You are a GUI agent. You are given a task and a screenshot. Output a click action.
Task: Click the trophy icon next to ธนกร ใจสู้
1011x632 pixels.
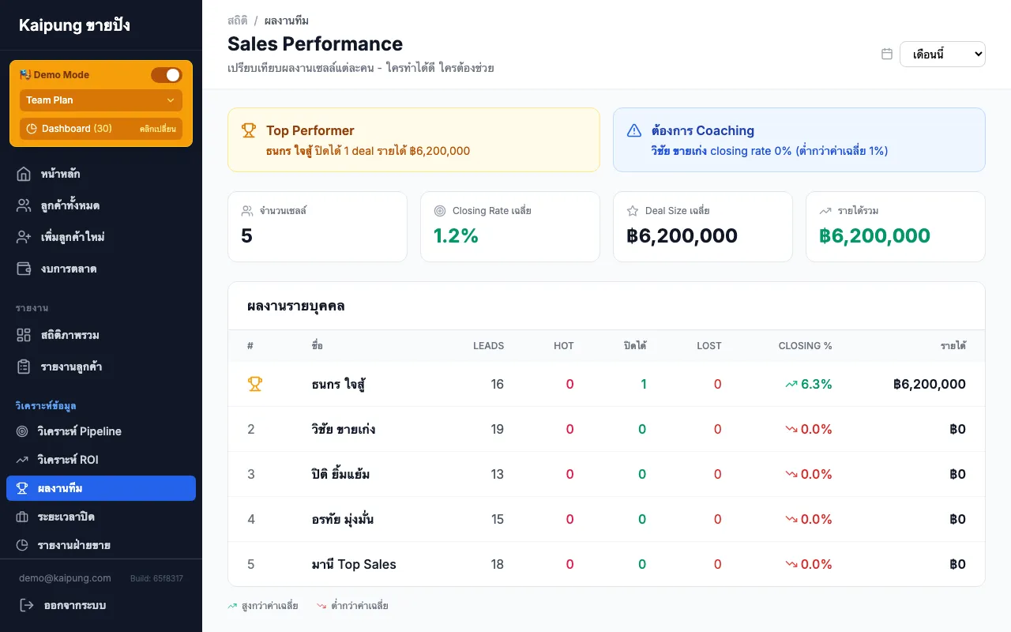click(254, 384)
